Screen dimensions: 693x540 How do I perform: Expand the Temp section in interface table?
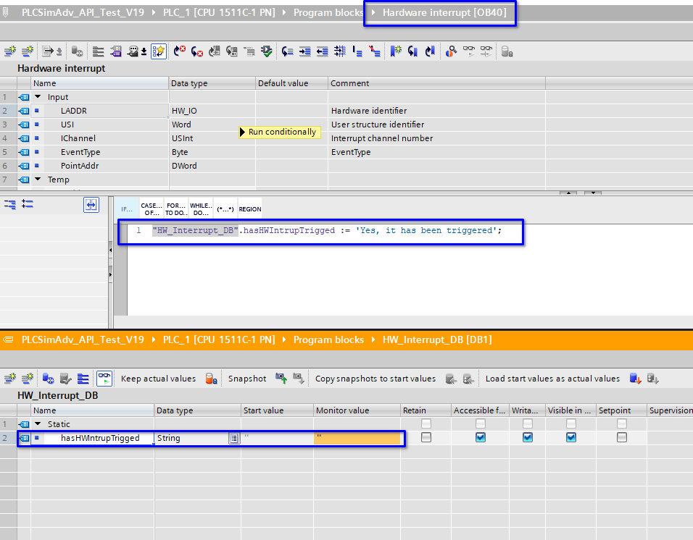pos(38,180)
